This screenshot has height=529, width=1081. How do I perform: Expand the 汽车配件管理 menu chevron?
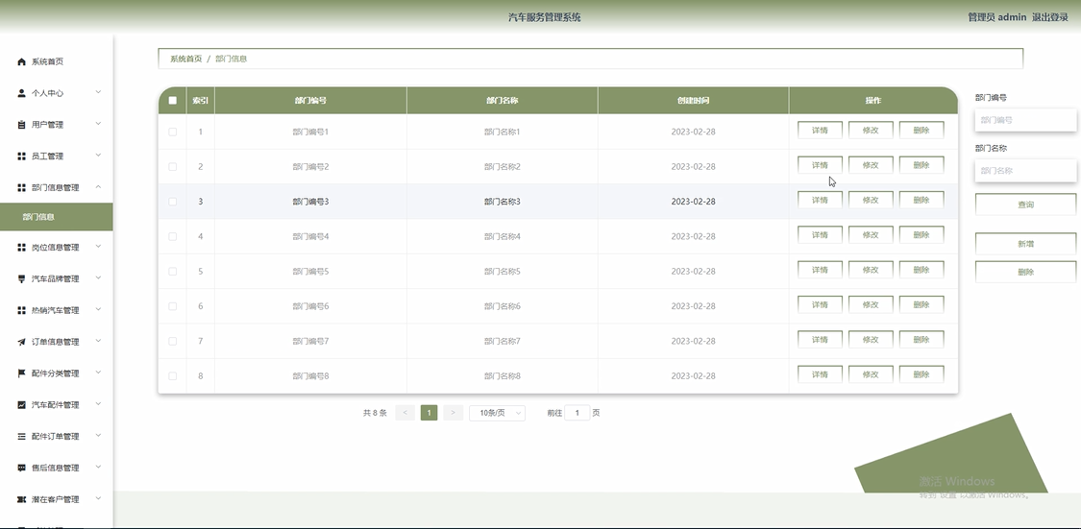tap(98, 404)
